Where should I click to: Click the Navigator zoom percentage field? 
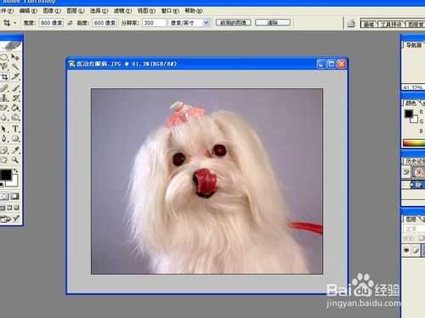(x=413, y=87)
